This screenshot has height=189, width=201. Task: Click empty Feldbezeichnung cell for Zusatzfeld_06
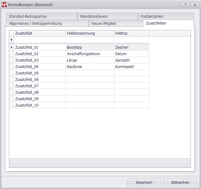(90, 79)
